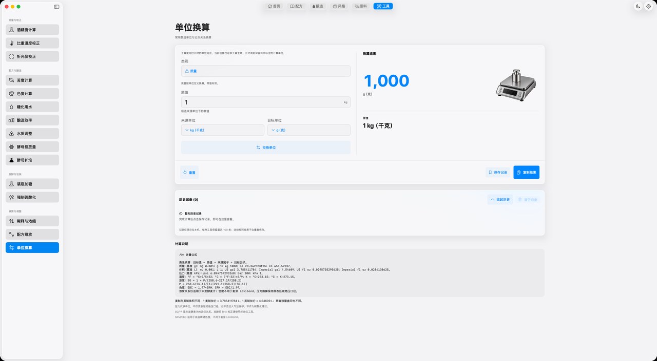Open the 苦度计算 tool

(x=32, y=80)
